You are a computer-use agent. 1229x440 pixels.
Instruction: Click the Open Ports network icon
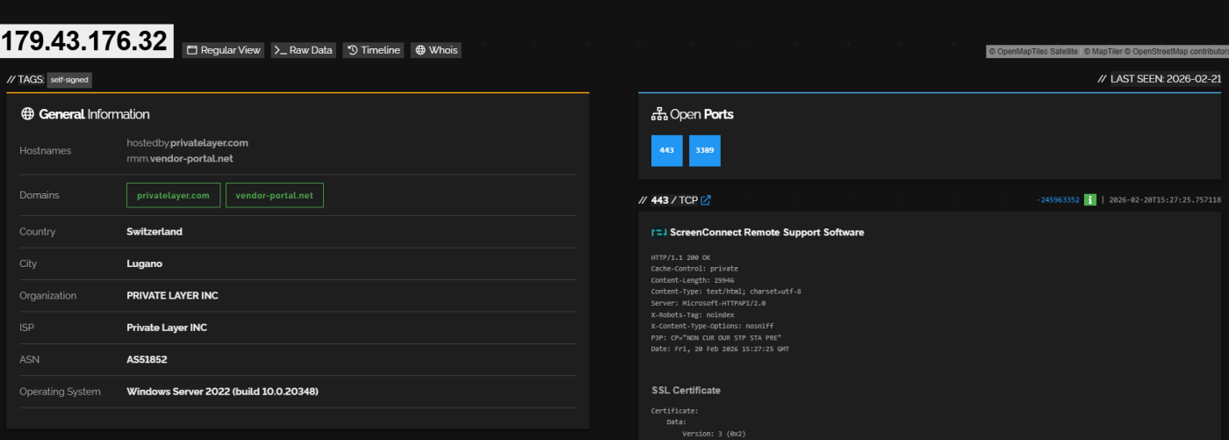tap(658, 114)
